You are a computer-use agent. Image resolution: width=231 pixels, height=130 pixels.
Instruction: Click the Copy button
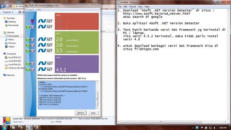pyautogui.click(x=93, y=113)
